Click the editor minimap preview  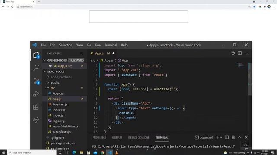[242, 65]
